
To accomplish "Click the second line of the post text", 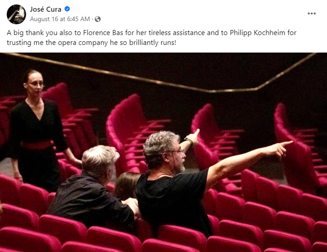I will [x=91, y=43].
